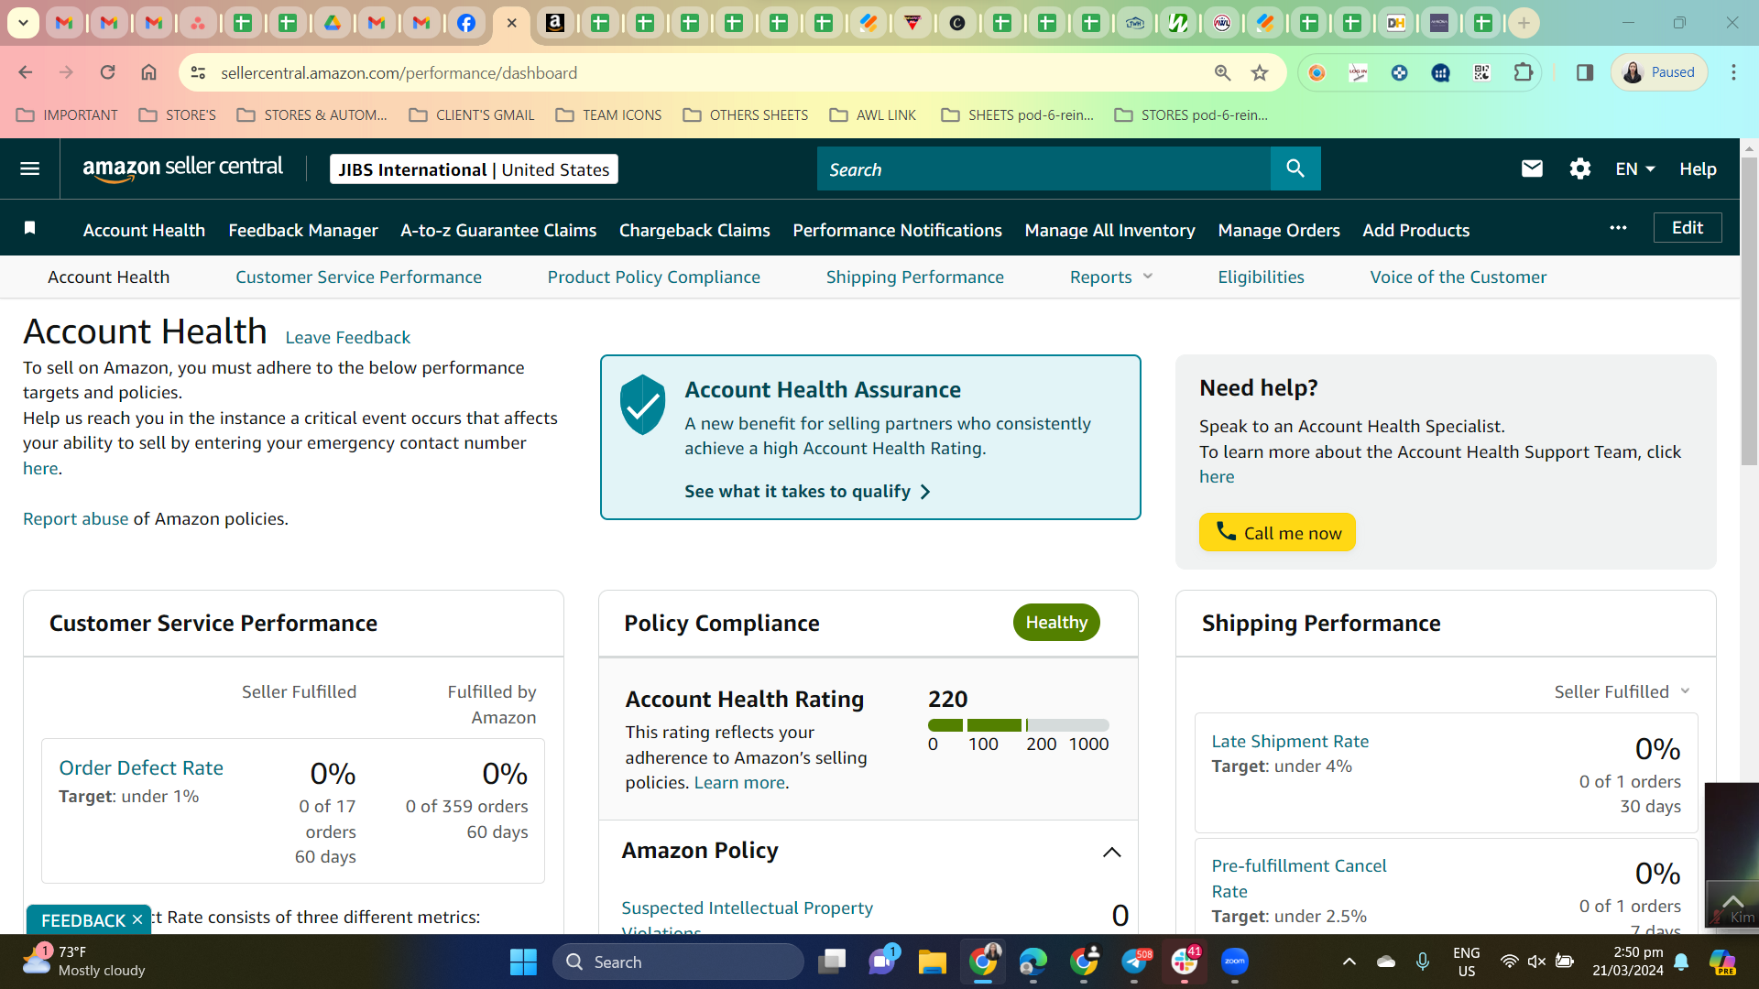Open Slack from the taskbar
This screenshot has height=989, width=1759.
click(x=1184, y=962)
